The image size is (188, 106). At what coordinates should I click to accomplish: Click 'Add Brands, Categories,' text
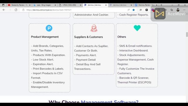(48, 46)
